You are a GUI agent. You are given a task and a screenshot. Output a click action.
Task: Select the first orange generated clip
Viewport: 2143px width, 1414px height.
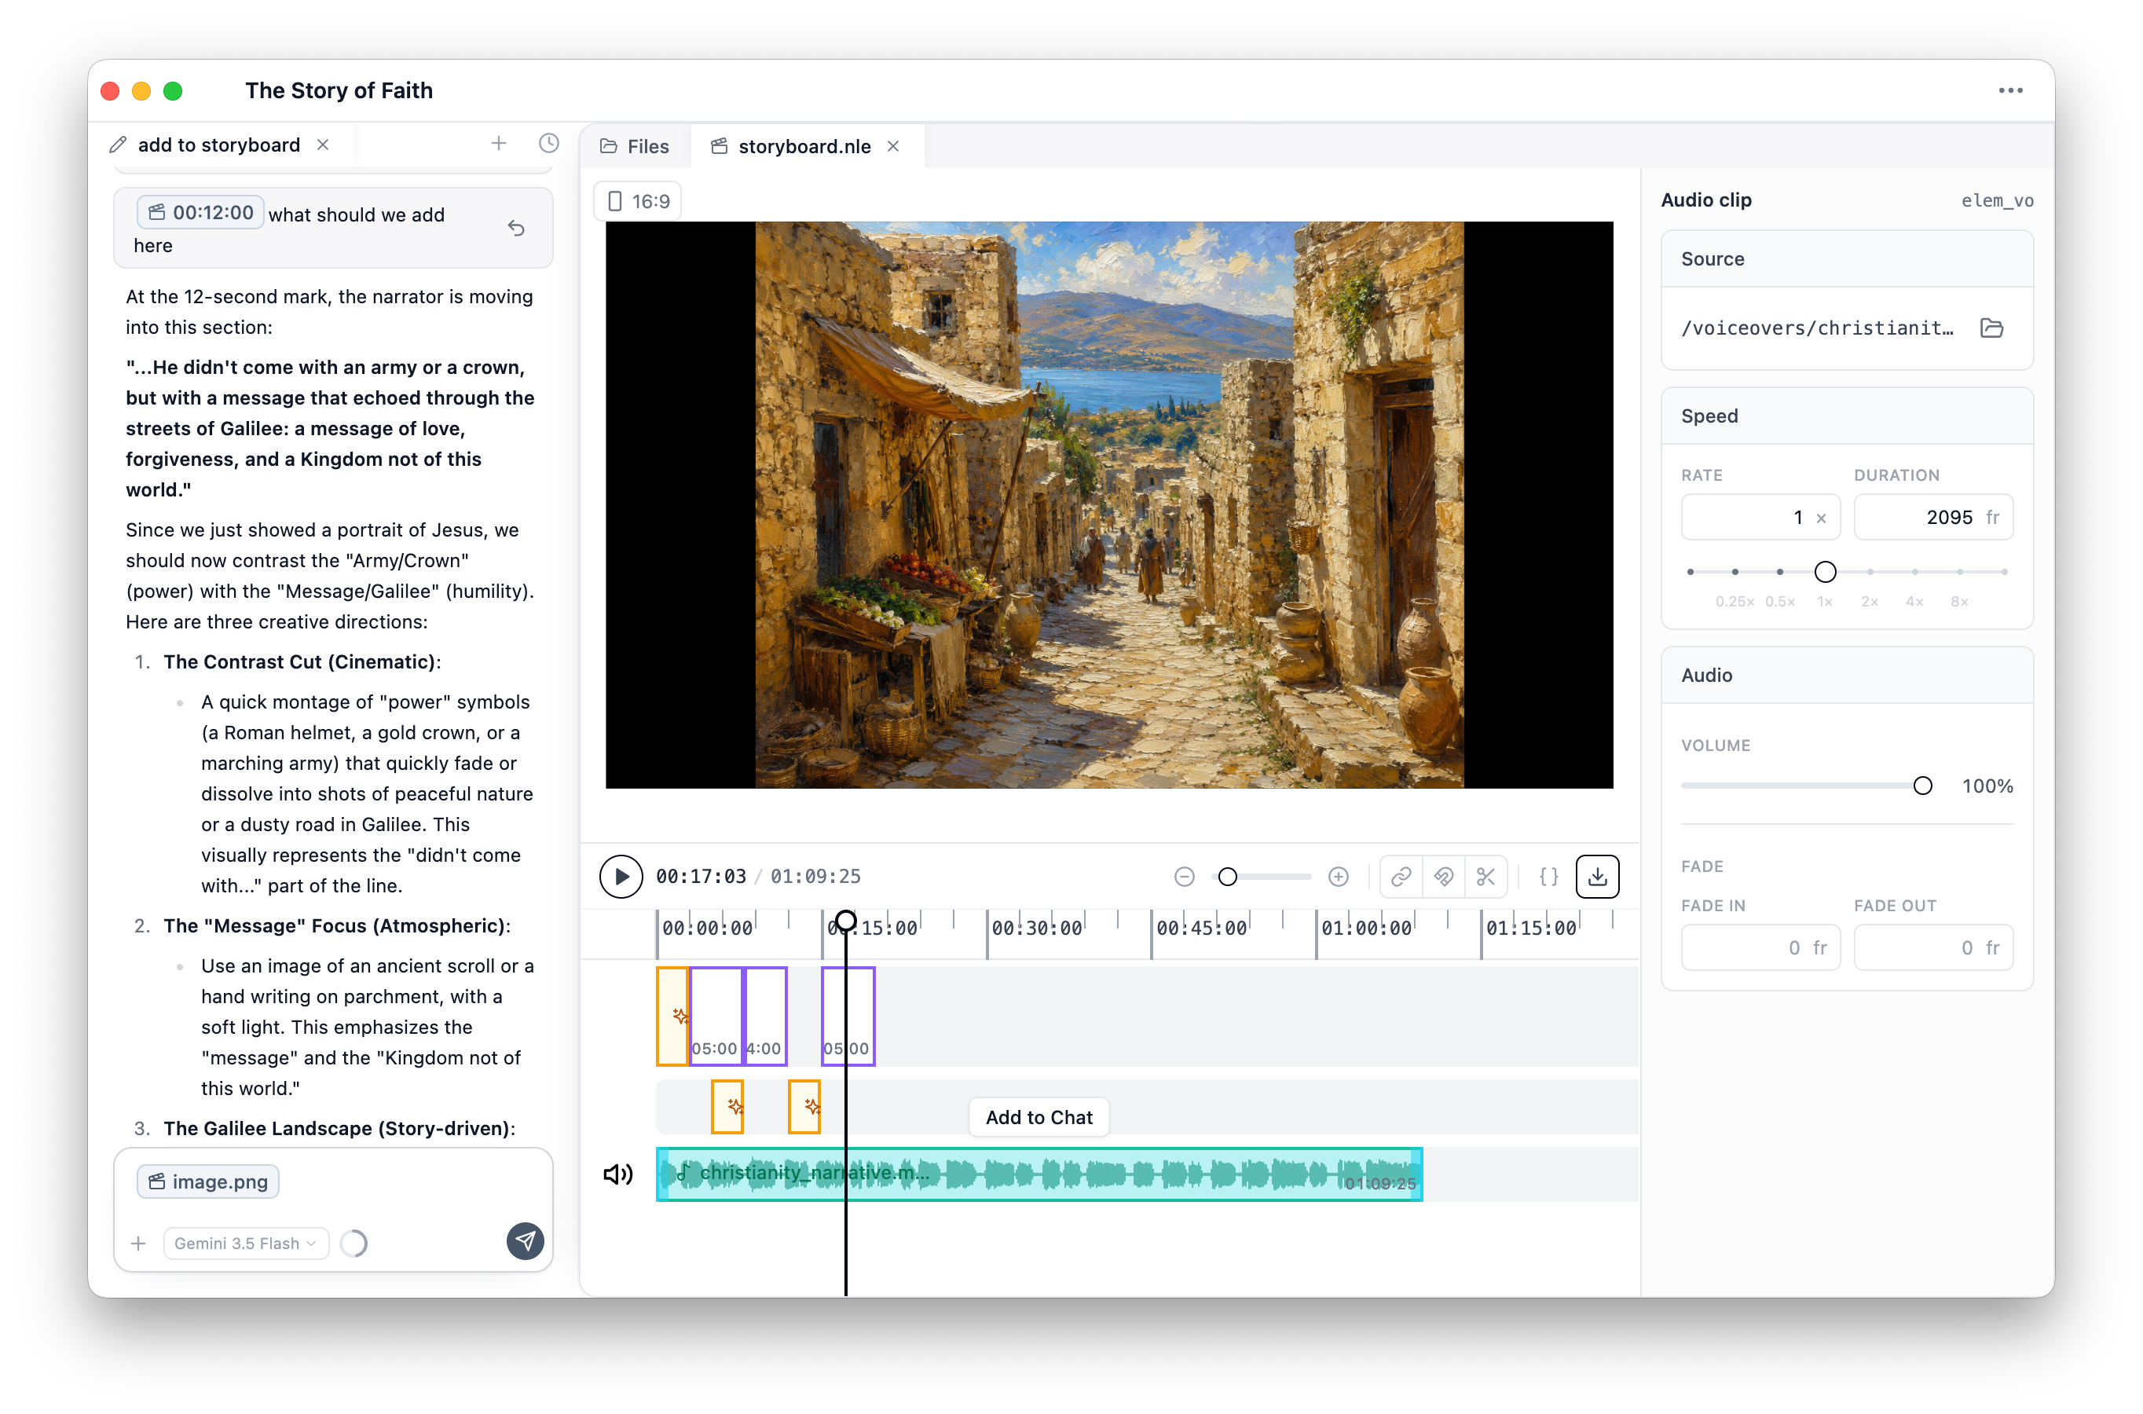(x=672, y=1017)
